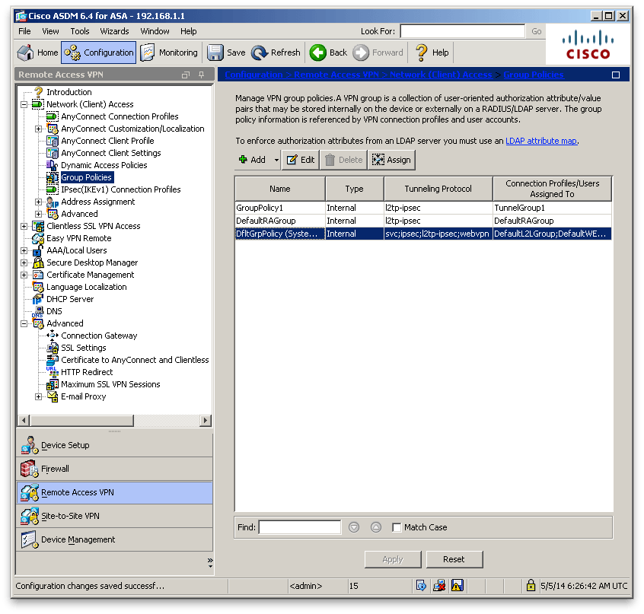
Task: Click the Group Policies breadcrumb link
Action: [534, 75]
